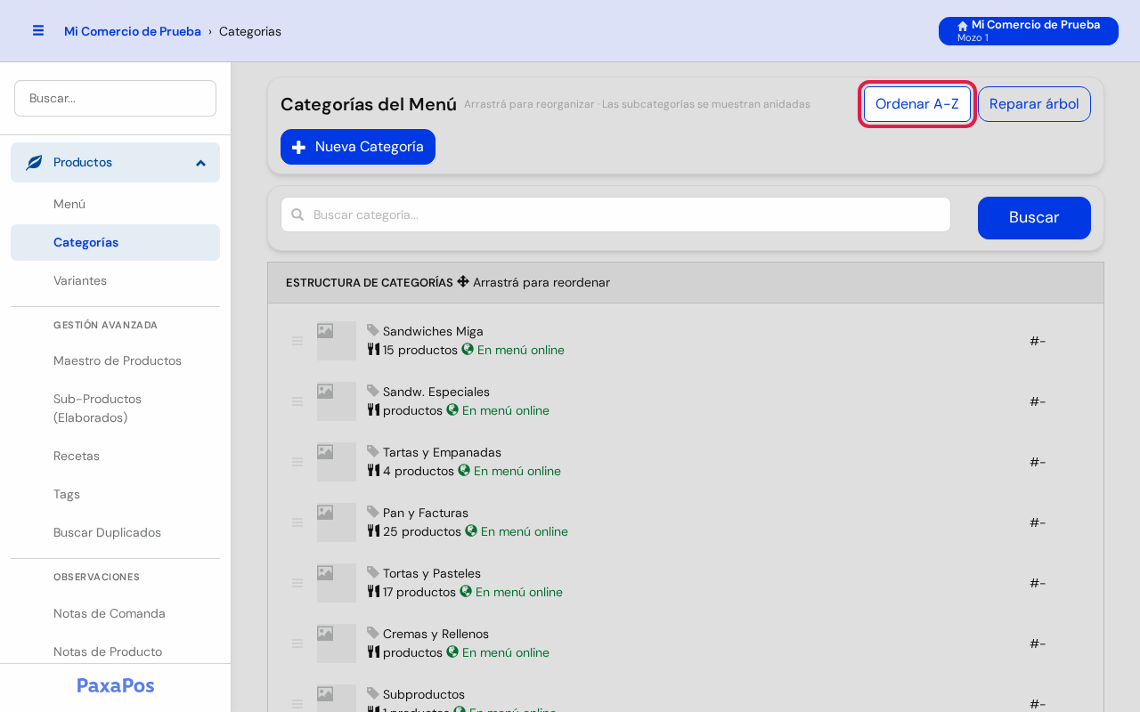
Task: Click the image placeholder for Sandwiches Miga
Action: 337,341
